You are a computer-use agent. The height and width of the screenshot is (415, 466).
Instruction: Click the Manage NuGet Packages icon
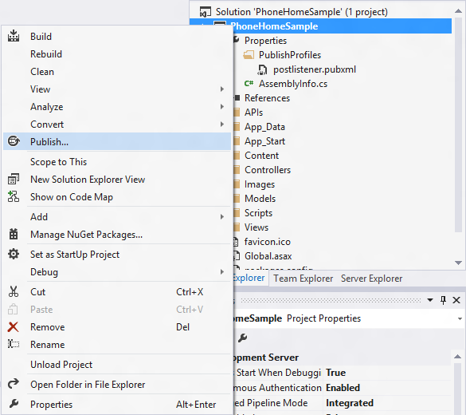tap(14, 235)
